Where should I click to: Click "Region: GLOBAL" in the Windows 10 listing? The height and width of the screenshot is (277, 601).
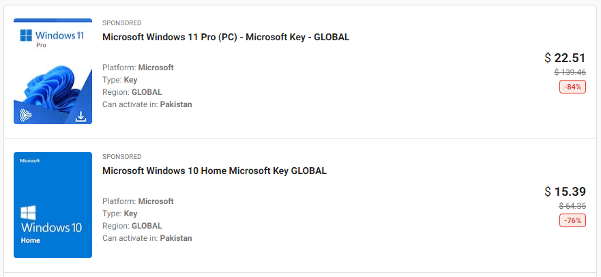(x=132, y=226)
